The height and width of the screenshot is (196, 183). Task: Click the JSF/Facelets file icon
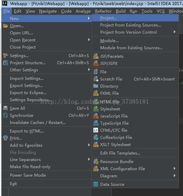pos(96,56)
